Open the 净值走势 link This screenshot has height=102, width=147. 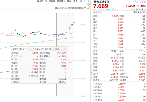[x=97, y=12]
